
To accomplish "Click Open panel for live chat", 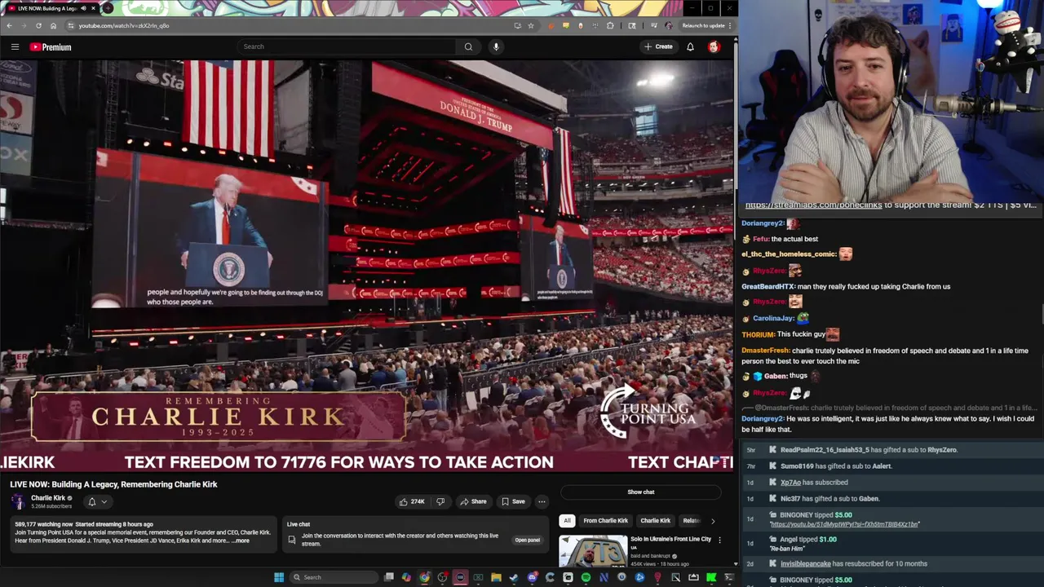I will 527,540.
